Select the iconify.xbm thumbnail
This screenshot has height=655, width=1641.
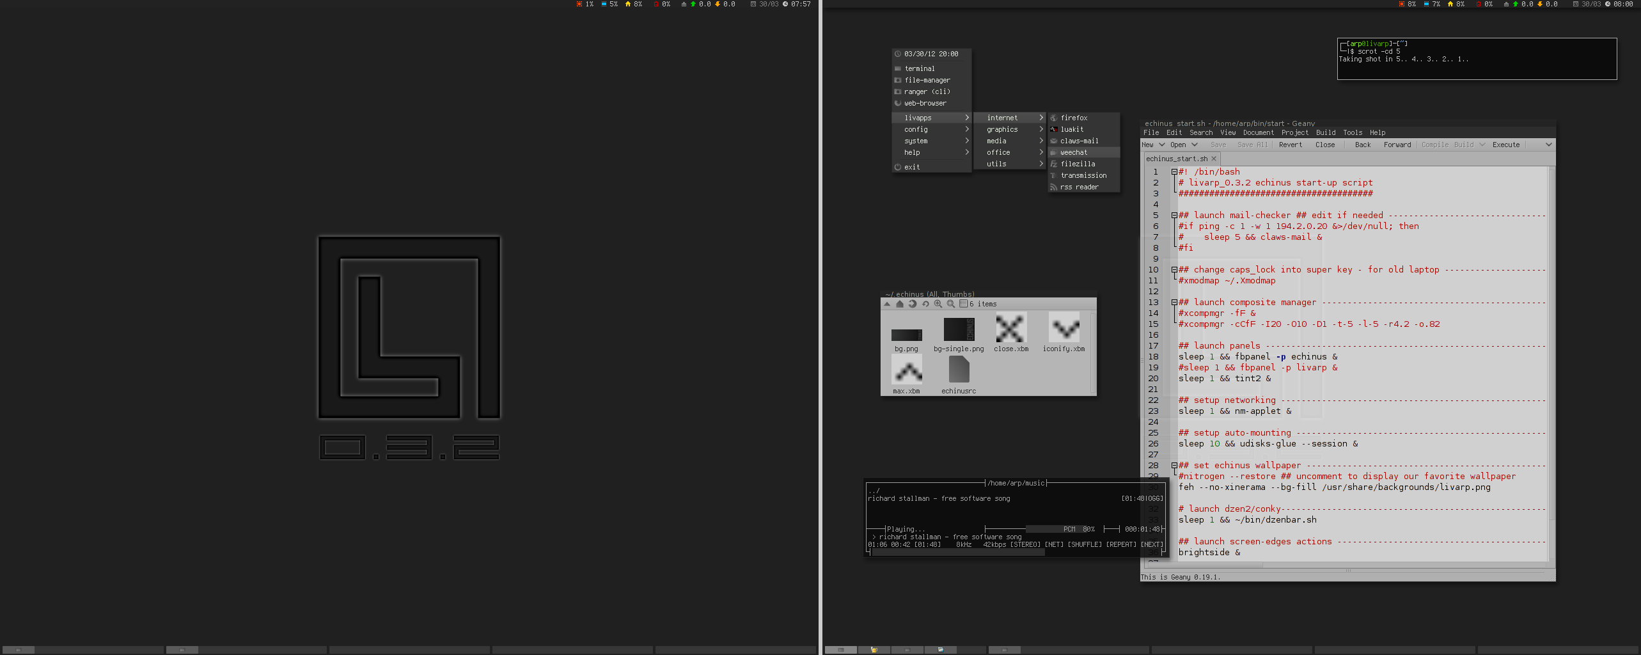[x=1064, y=327]
